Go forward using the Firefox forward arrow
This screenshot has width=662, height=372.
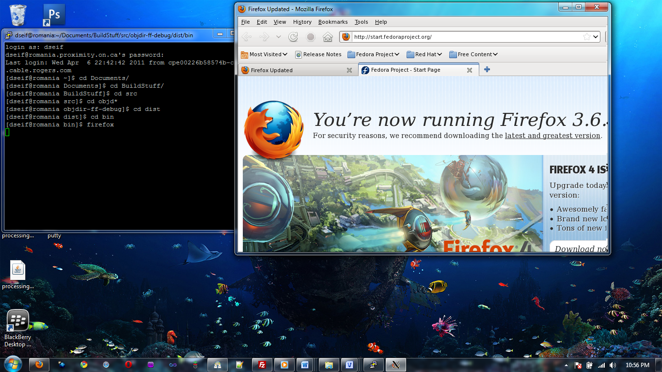[264, 37]
